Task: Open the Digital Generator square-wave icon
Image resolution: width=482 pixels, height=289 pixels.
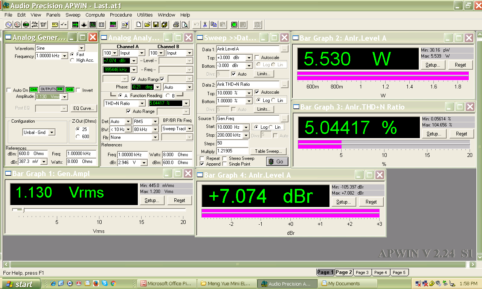Action: coord(35,24)
